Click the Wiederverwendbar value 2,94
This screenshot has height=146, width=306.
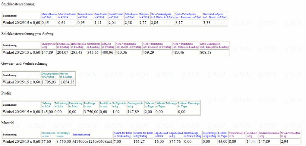click(x=285, y=141)
